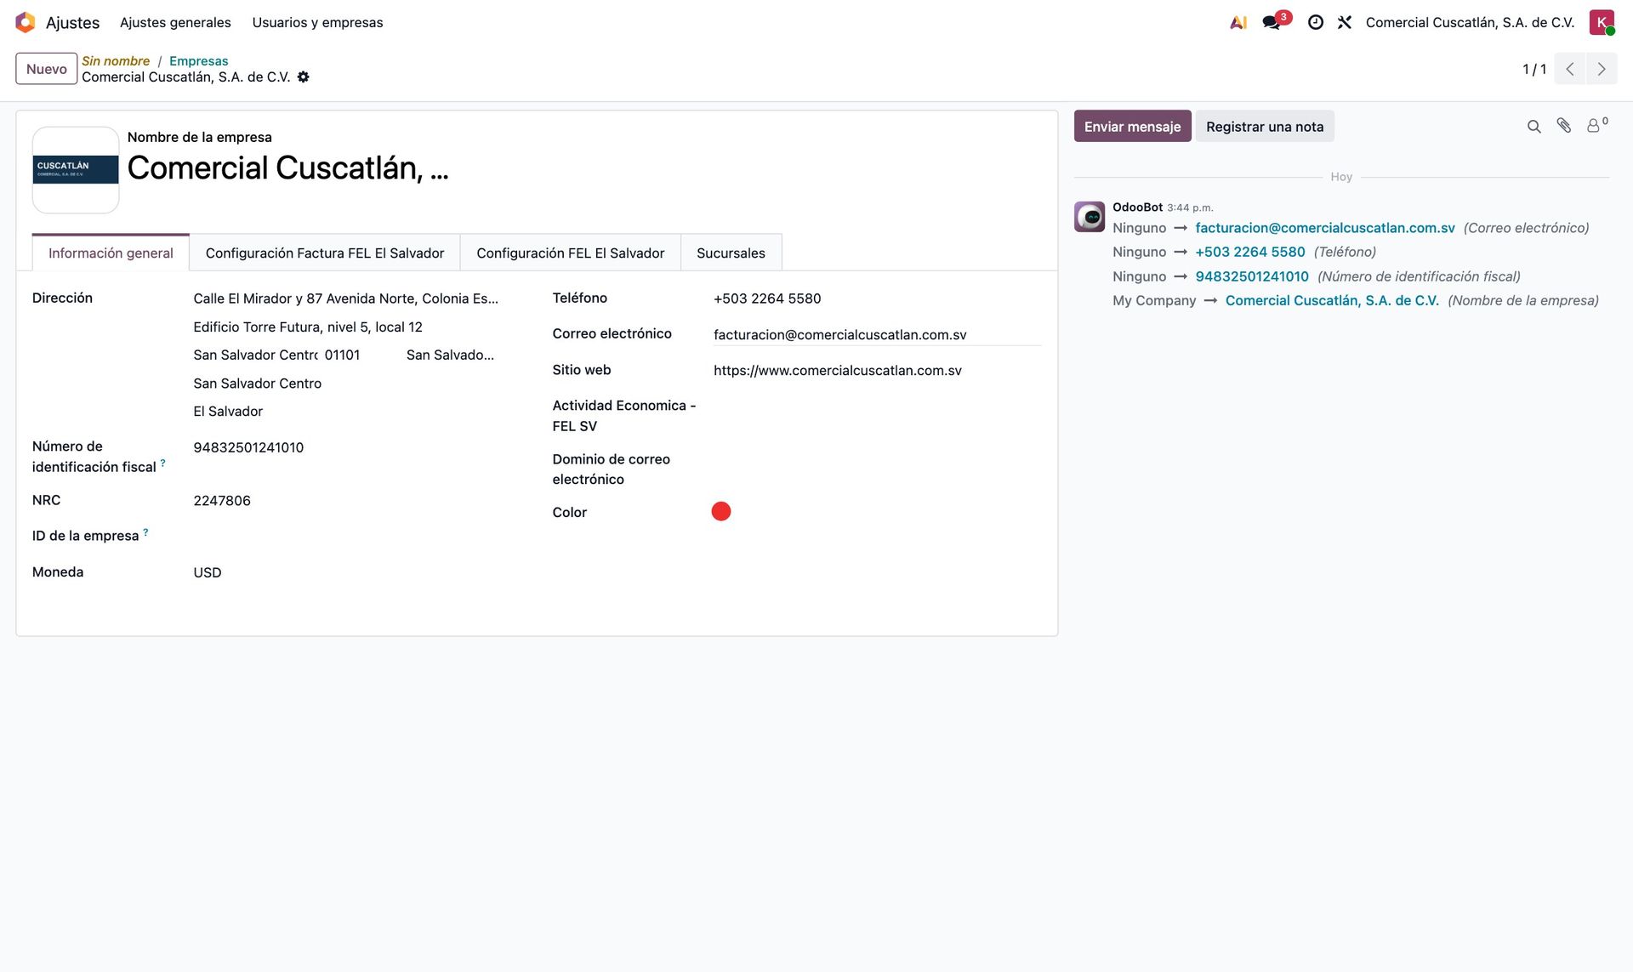This screenshot has height=972, width=1633.
Task: Show followers of this record
Action: coord(1596,126)
